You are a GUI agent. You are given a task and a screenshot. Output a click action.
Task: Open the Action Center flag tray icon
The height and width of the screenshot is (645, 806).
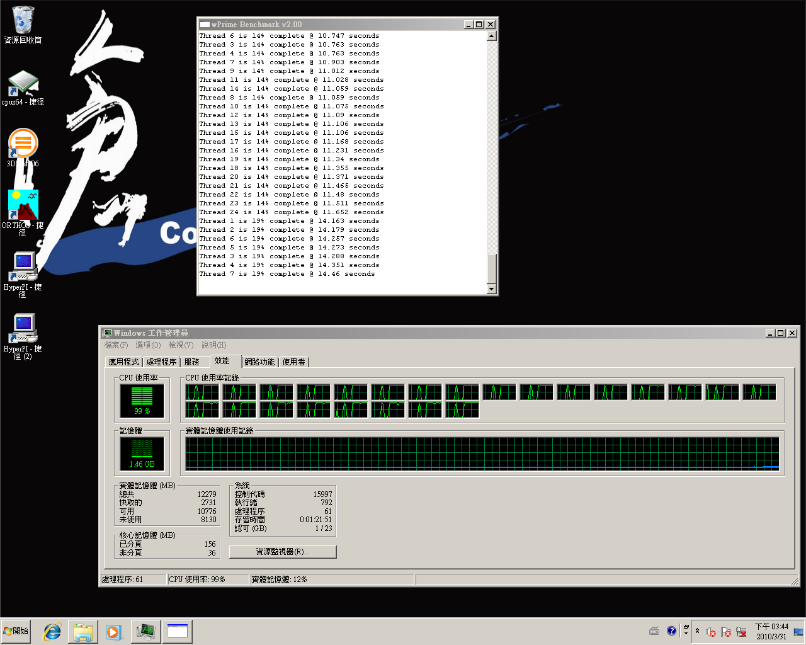pyautogui.click(x=726, y=632)
